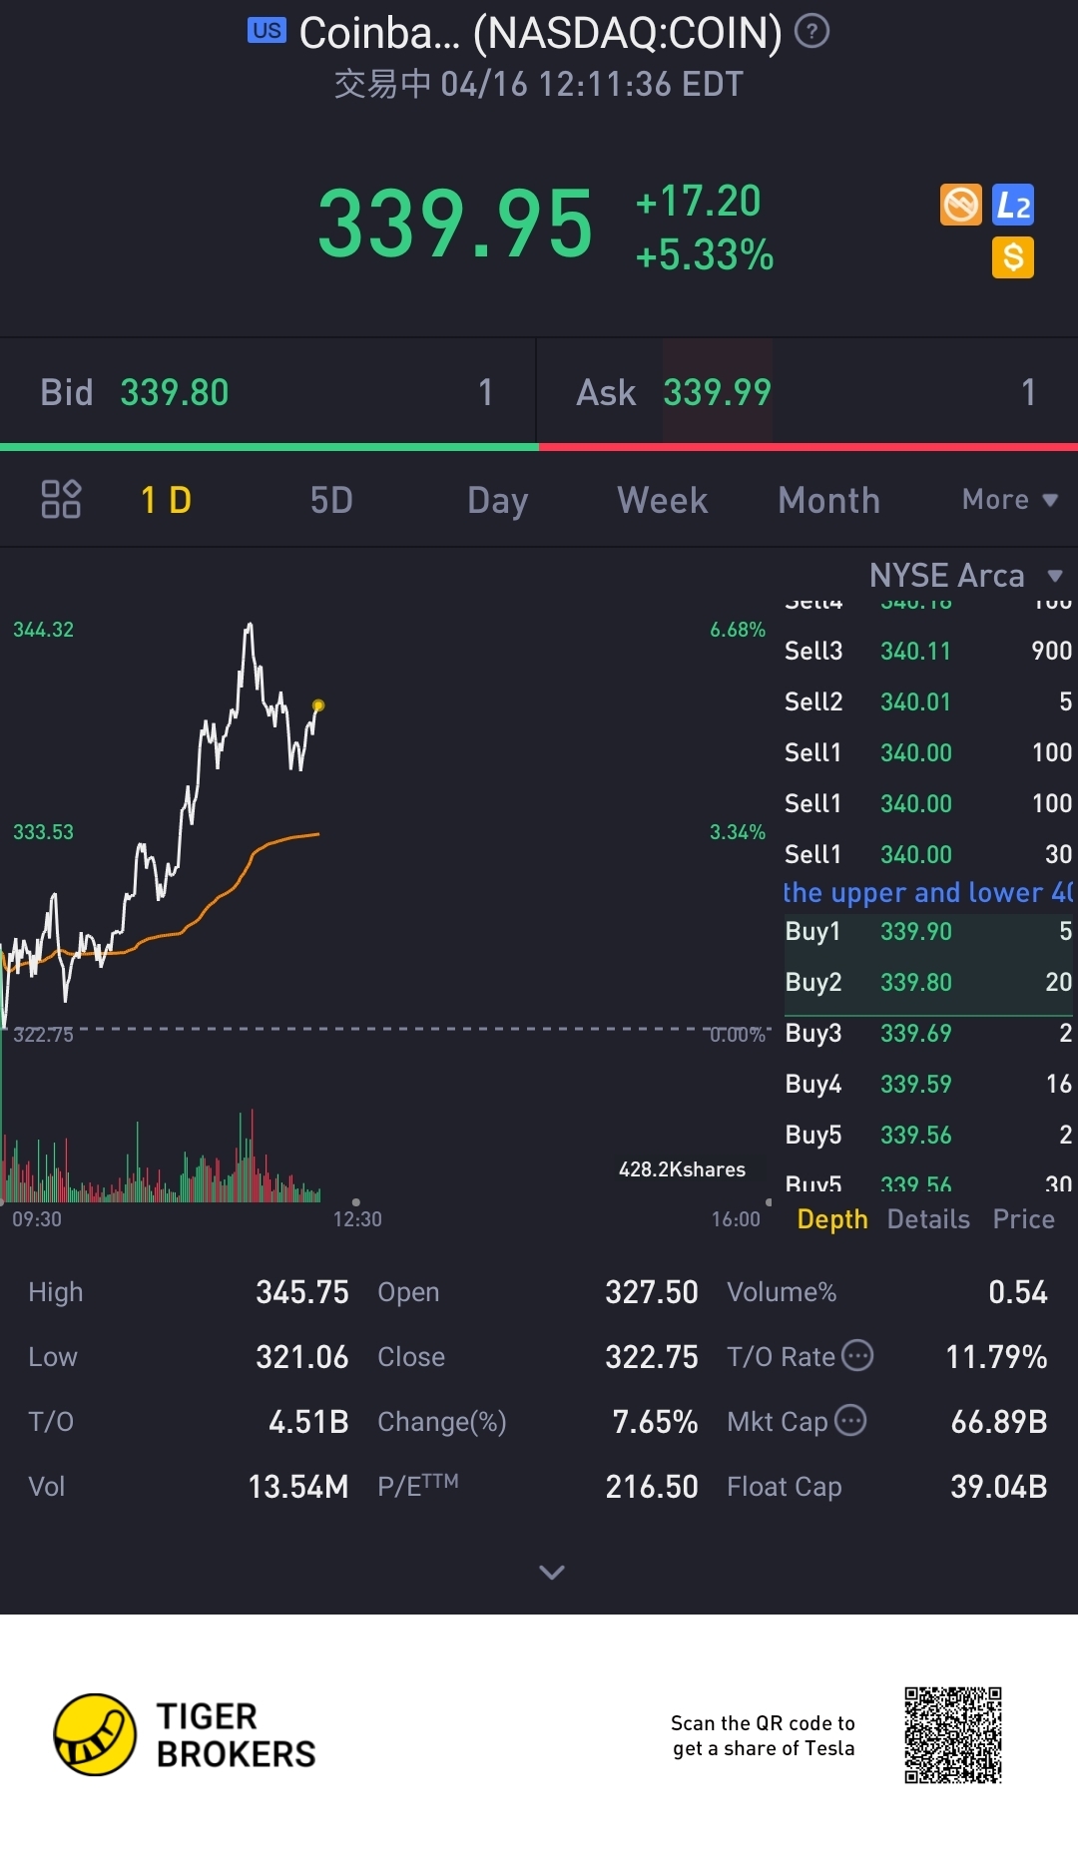The height and width of the screenshot is (1856, 1078).
Task: Tap the Bid price 339.80
Action: (175, 392)
